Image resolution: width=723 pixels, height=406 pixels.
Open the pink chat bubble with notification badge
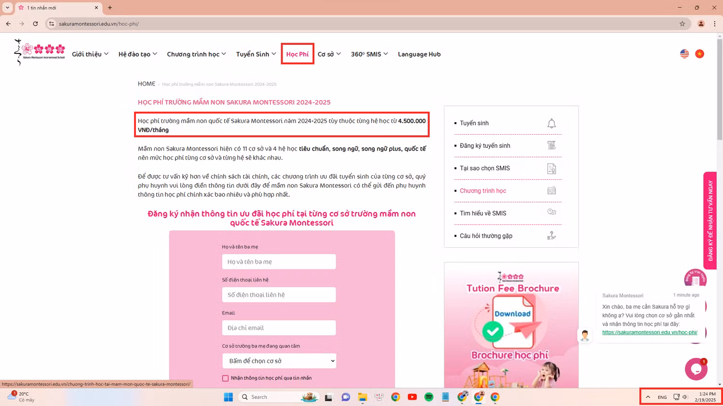pyautogui.click(x=696, y=369)
